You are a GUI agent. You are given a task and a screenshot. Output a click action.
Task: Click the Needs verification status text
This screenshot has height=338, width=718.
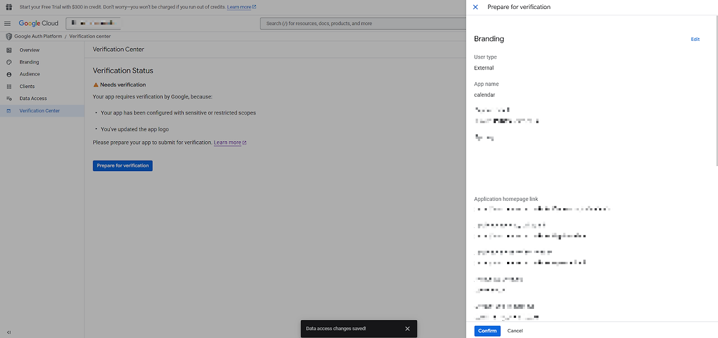click(x=123, y=85)
